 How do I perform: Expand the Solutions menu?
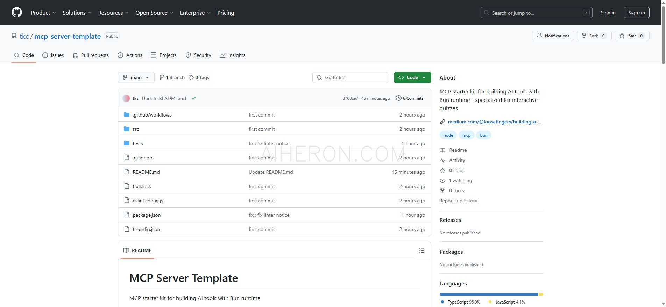pyautogui.click(x=77, y=13)
